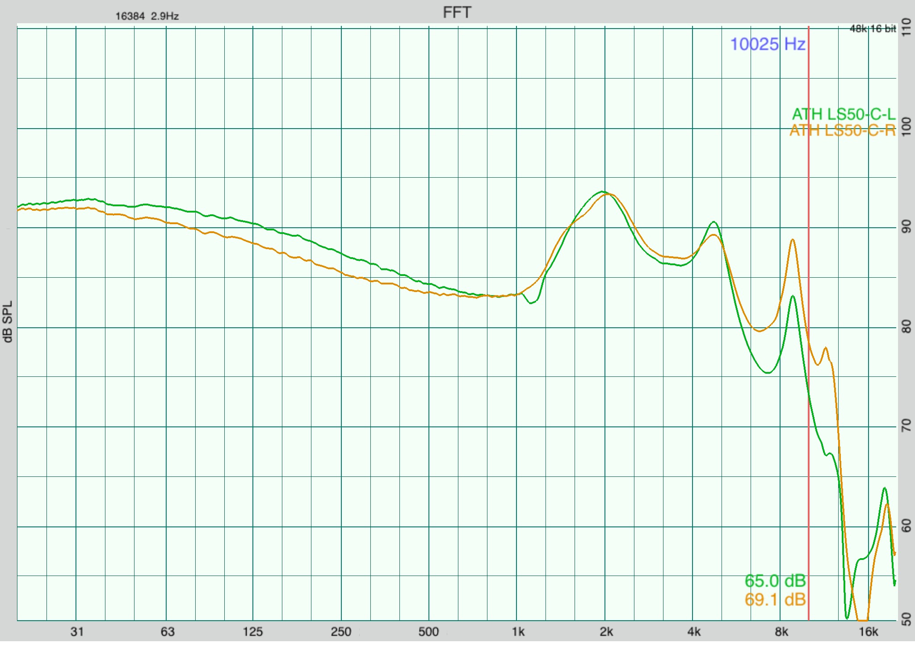Select the orange ATH LS50-C-R legend label
This screenshot has height=668, width=915.
pos(843,130)
